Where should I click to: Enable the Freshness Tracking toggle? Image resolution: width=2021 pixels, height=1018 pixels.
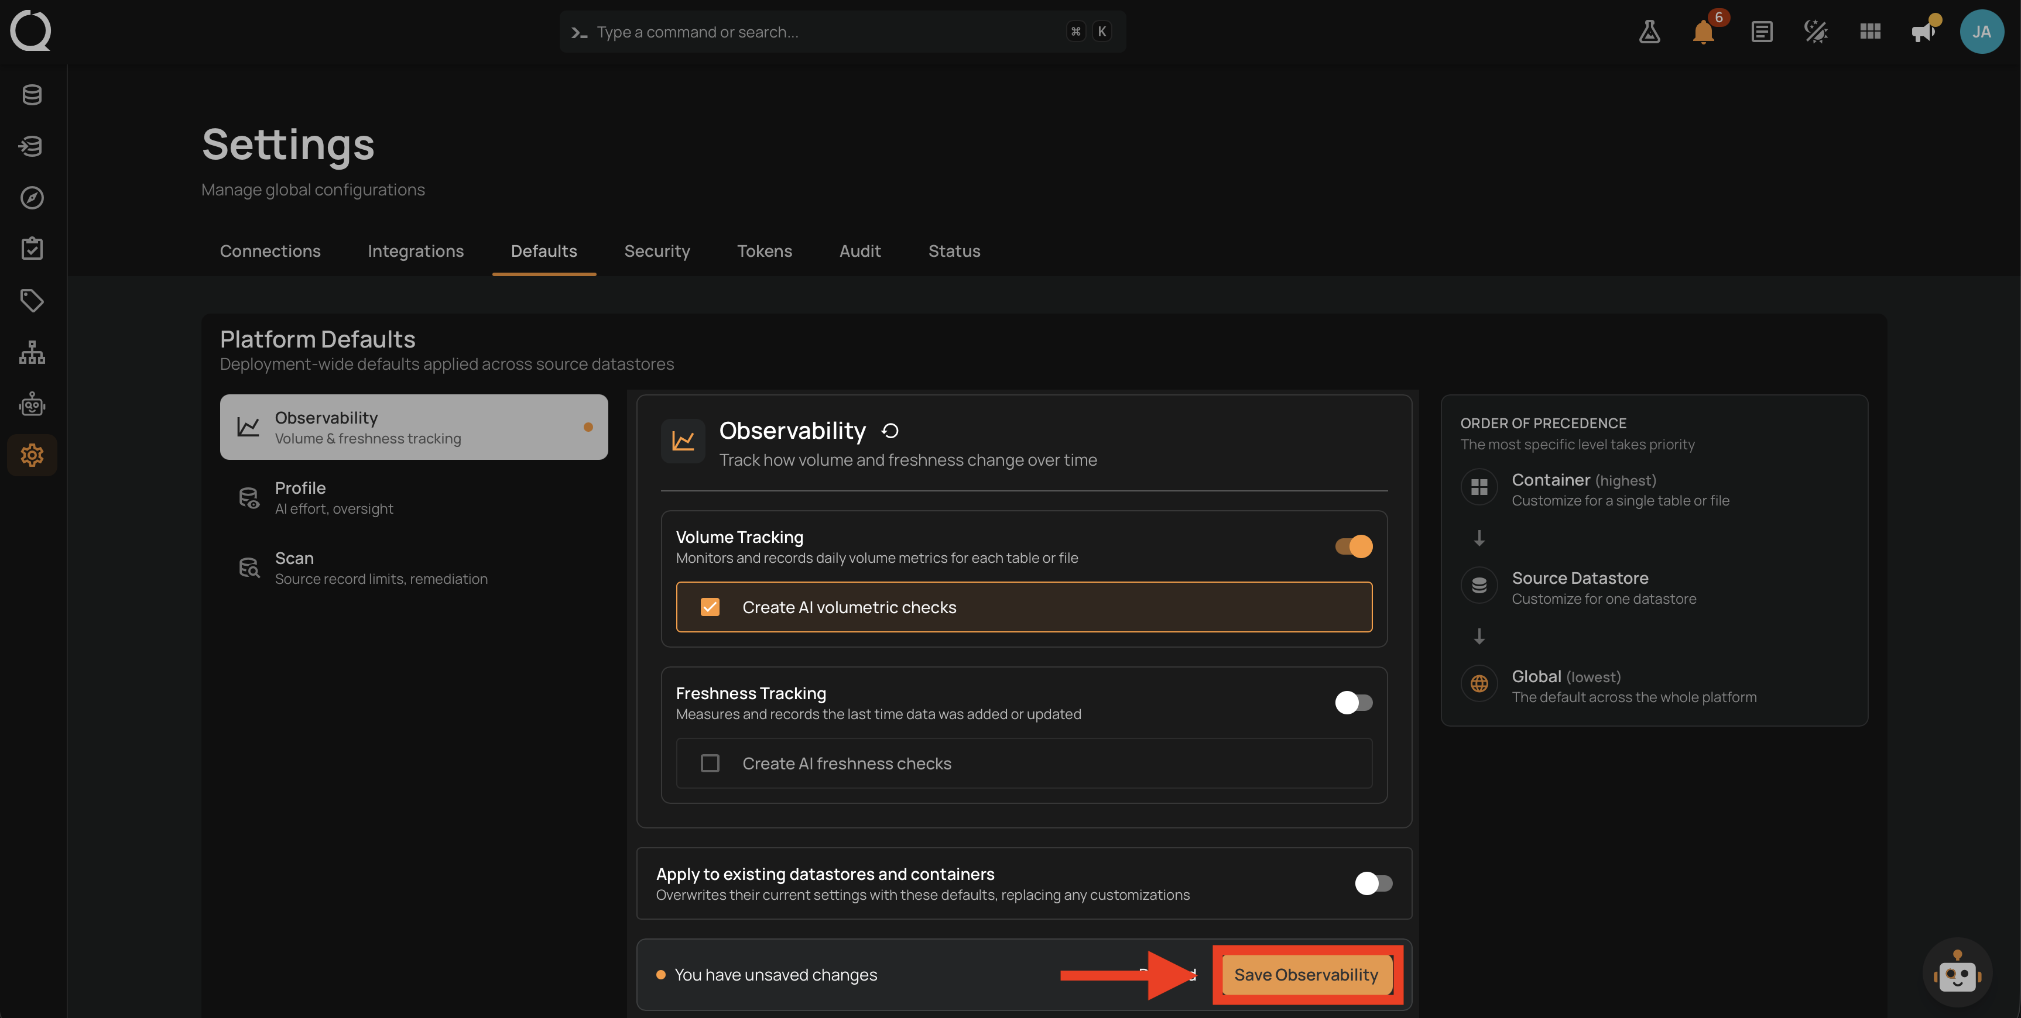coord(1354,702)
